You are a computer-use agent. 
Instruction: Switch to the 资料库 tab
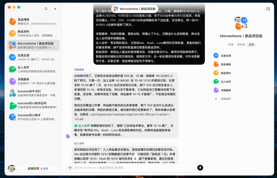(x=241, y=45)
